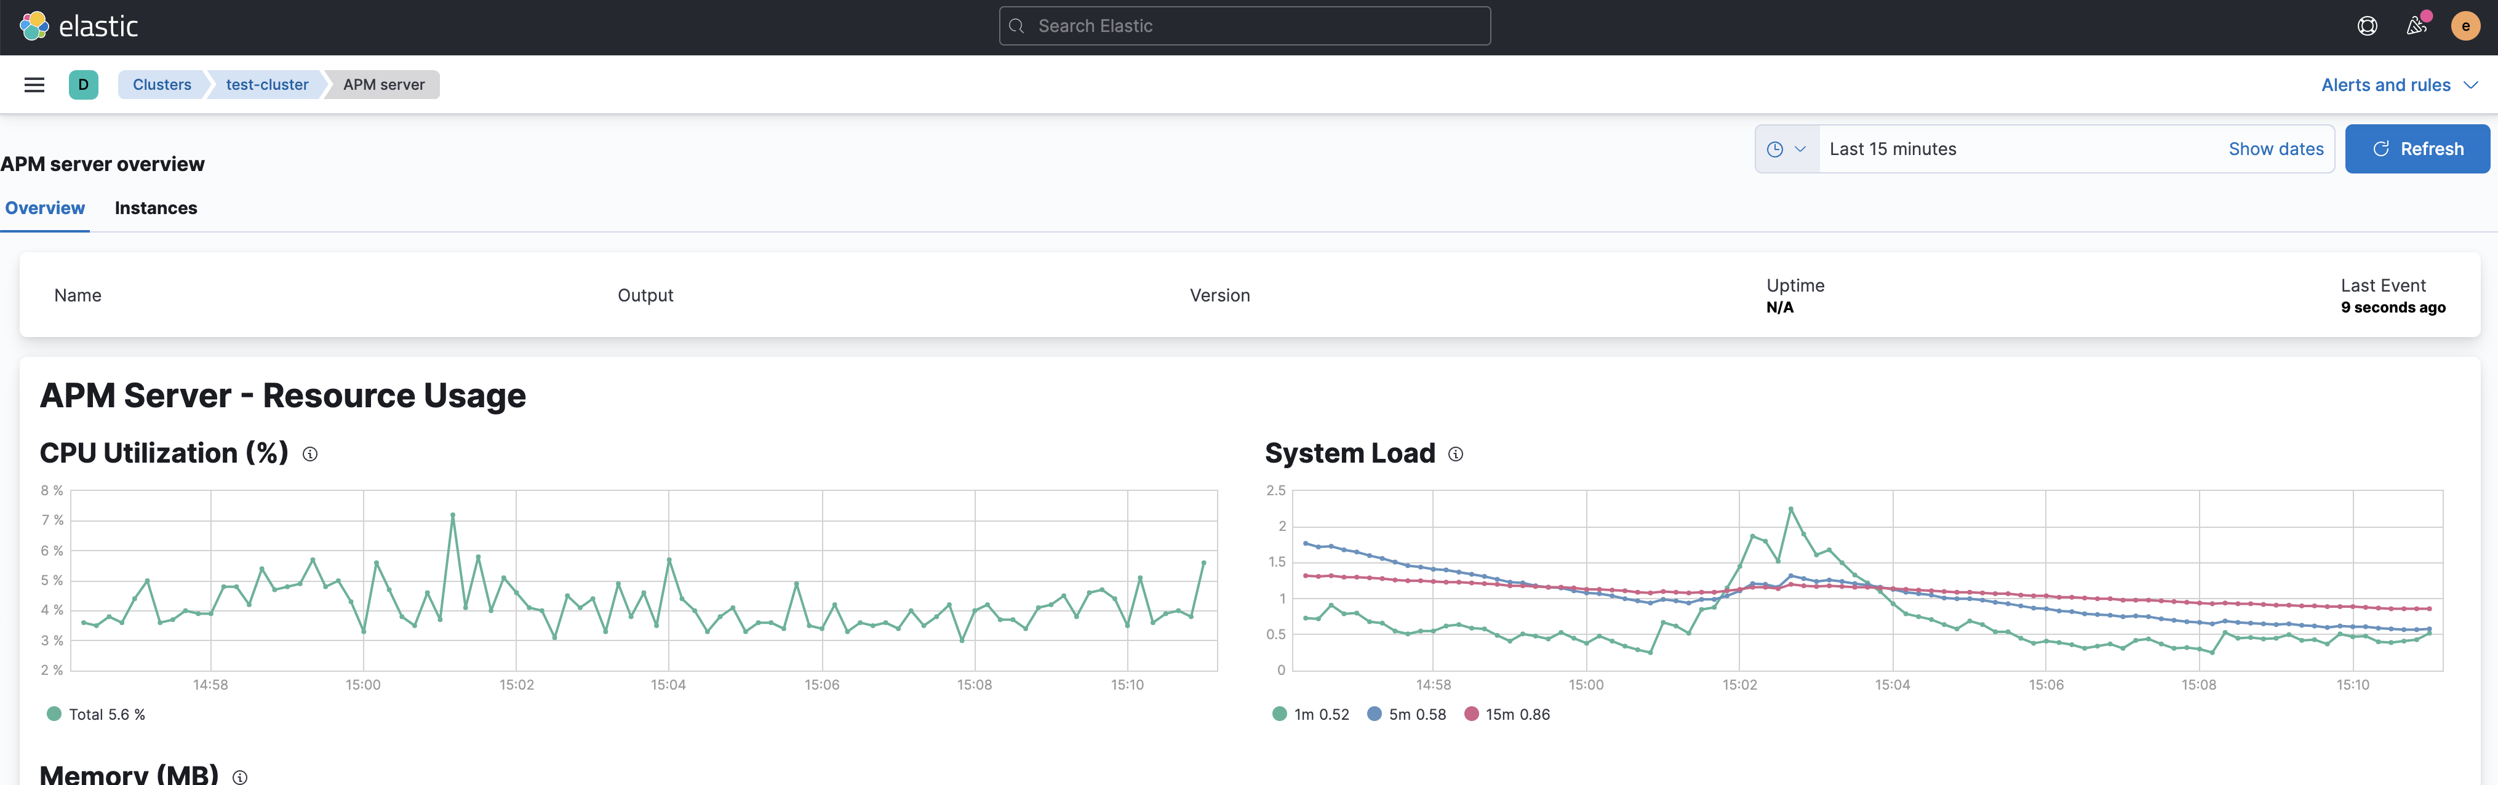Focus the Search Elastic field
The height and width of the screenshot is (785, 2498).
tap(1244, 26)
